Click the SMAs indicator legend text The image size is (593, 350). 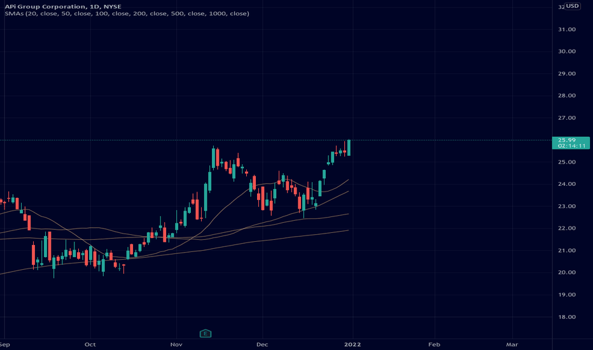pyautogui.click(x=127, y=13)
